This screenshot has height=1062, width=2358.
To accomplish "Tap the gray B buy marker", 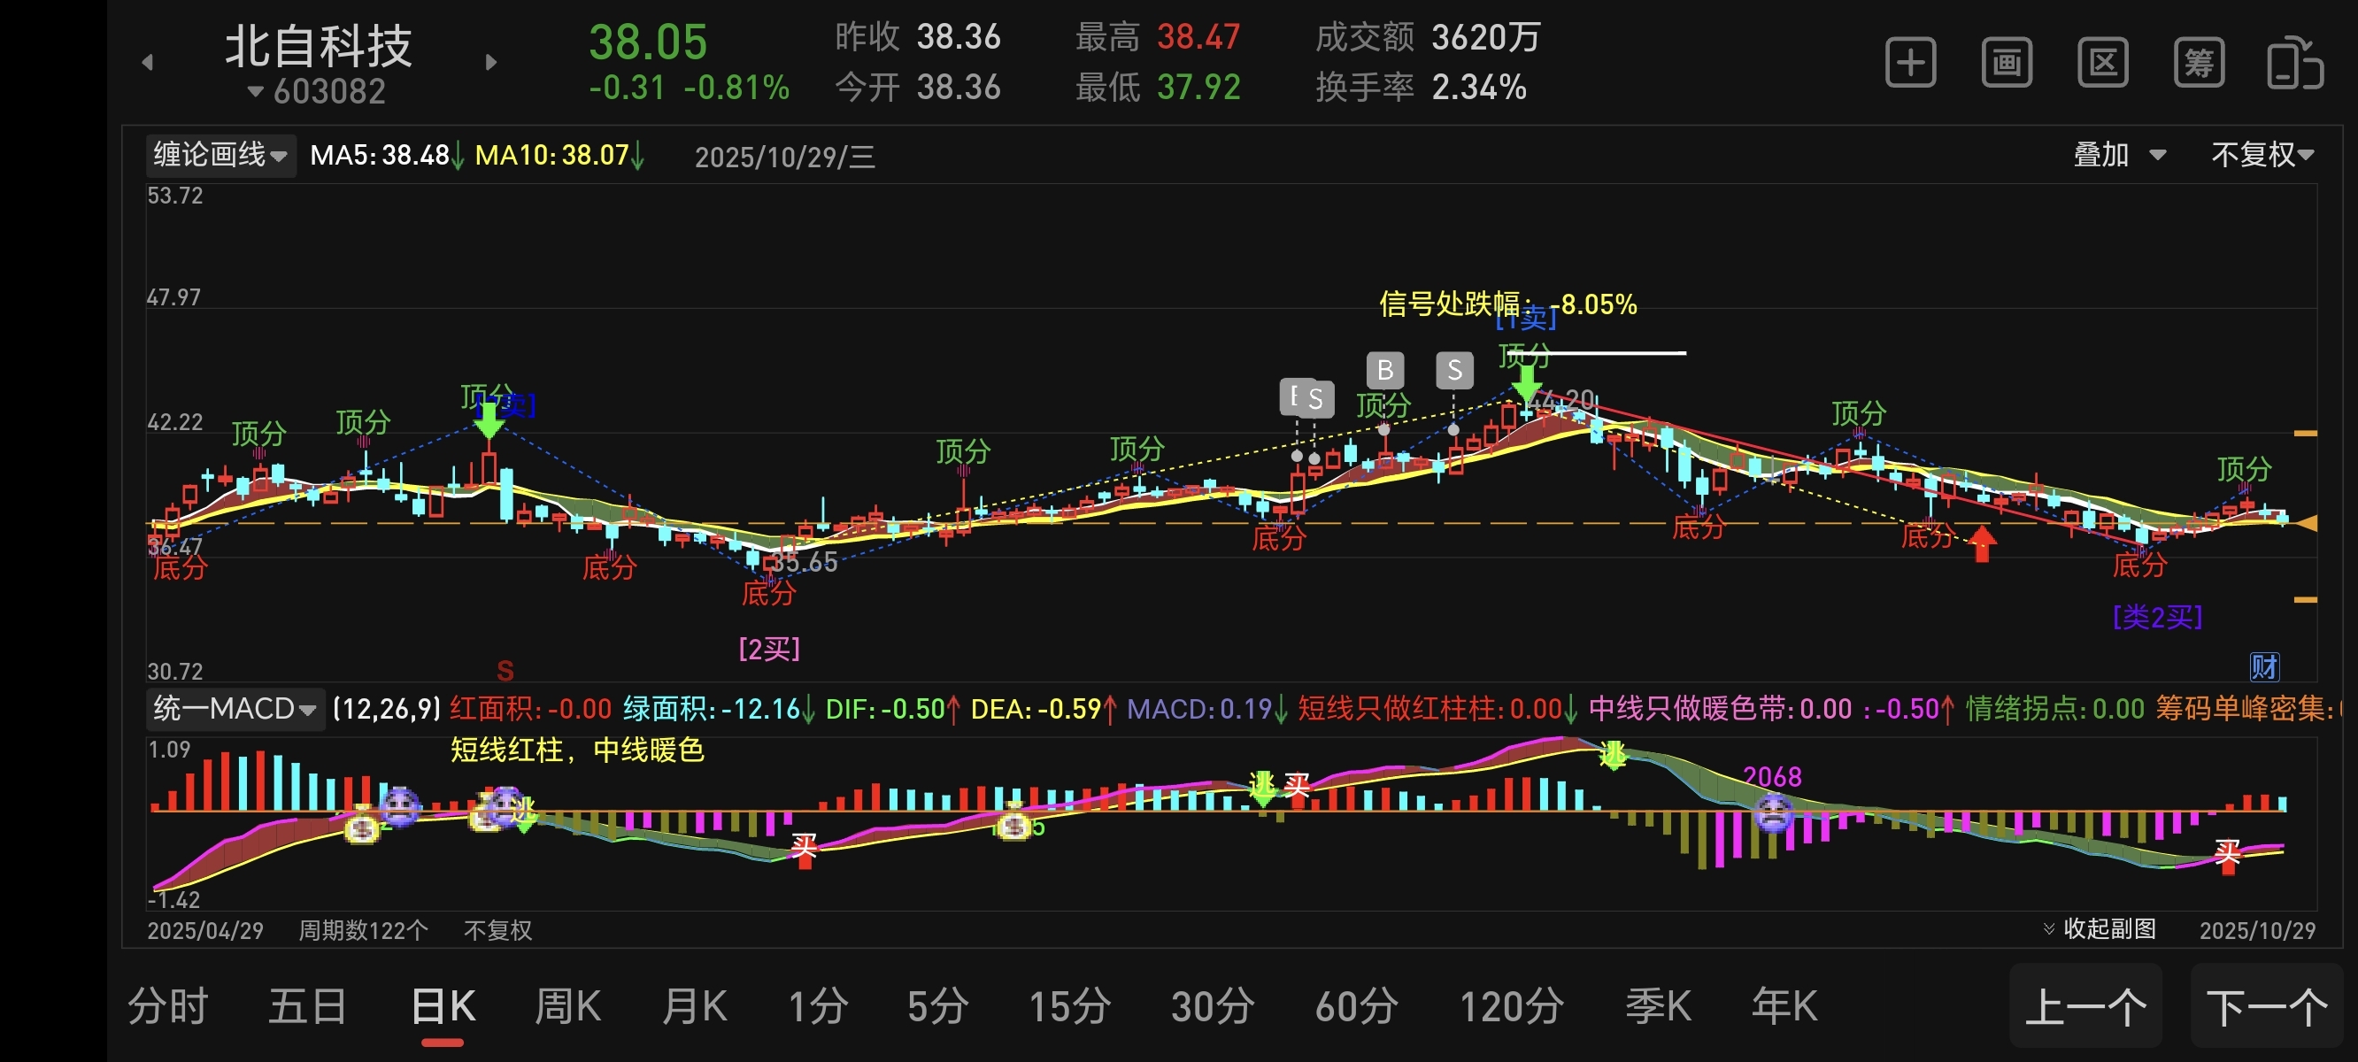I will pos(1385,370).
